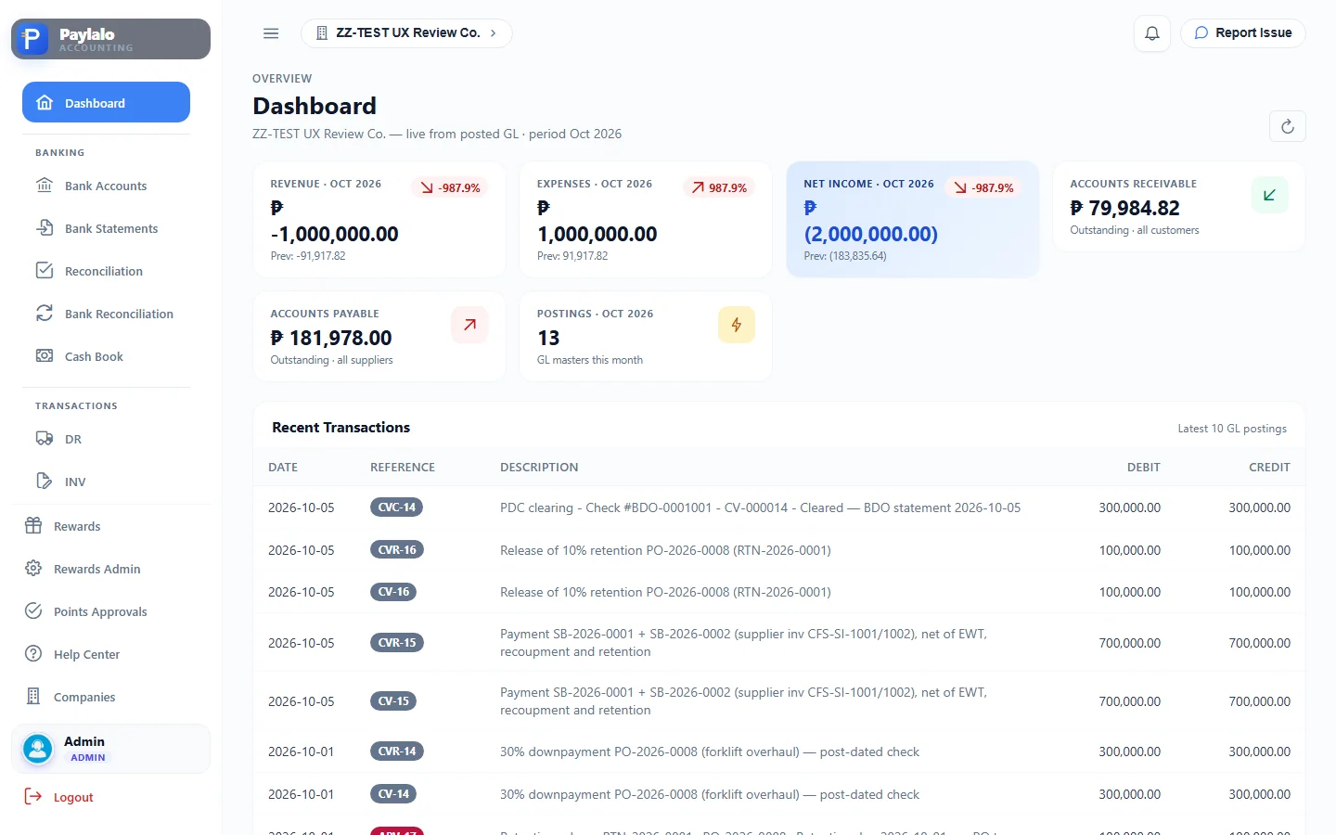
Task: Open Cash Book from the sidebar
Action: 106,356
